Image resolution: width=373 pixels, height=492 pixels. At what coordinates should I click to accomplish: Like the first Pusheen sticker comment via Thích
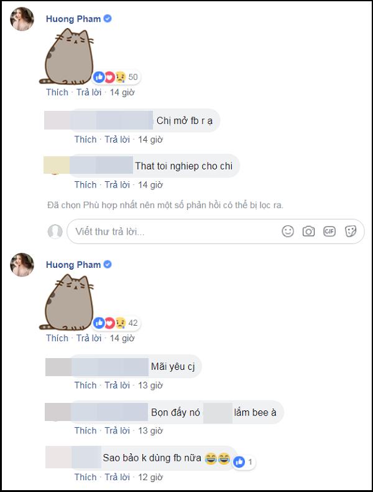click(57, 92)
